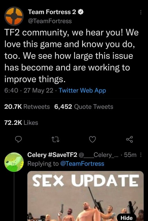Tap the reply speech bubble icon
Screen dimensions: 148x221
coord(18,139)
